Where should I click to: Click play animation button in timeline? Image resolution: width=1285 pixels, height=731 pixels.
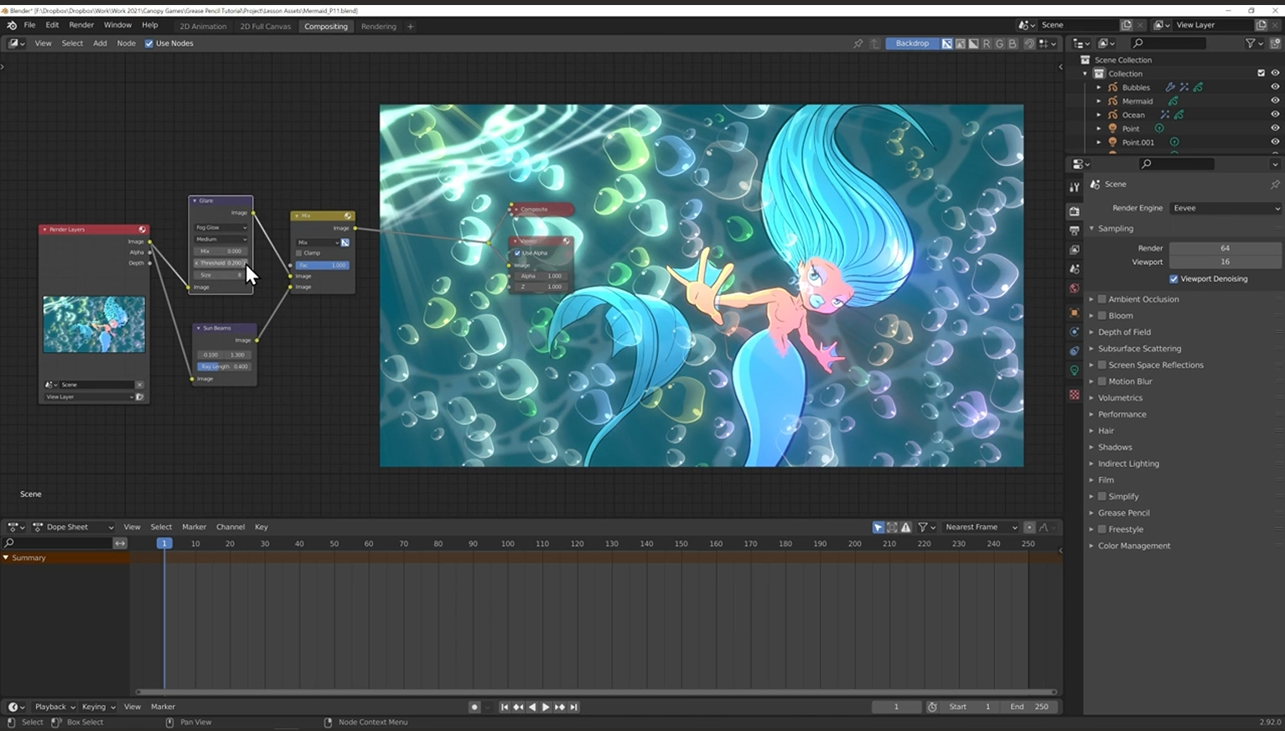pos(546,707)
